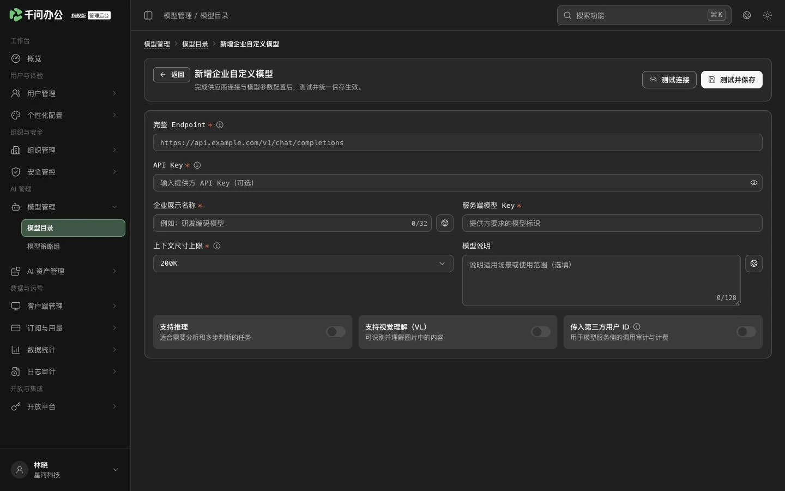The height and width of the screenshot is (491, 785).
Task: Click the 概览 dashboard icon
Action: (x=16, y=58)
